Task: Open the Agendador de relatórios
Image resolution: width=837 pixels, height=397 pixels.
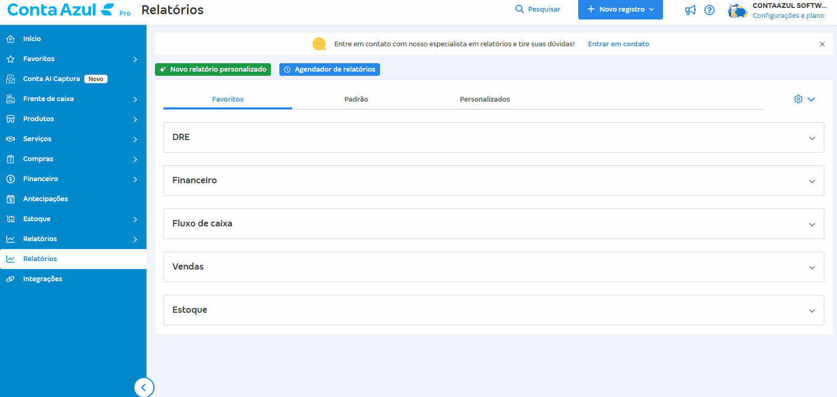Action: tap(329, 70)
